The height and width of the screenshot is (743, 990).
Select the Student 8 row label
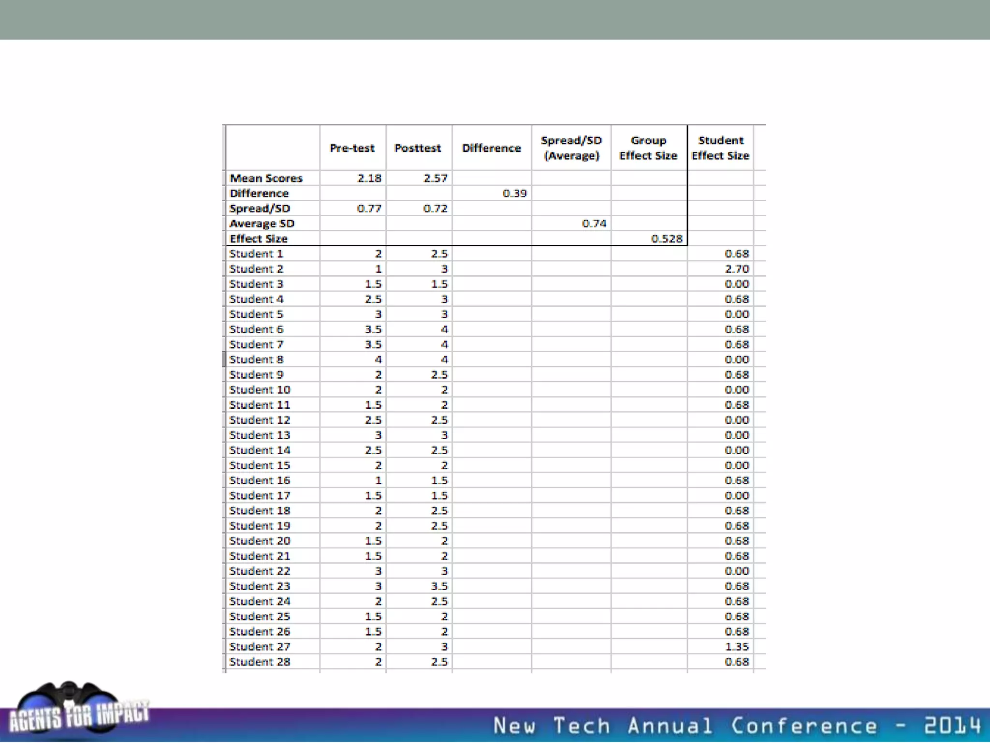tap(256, 360)
